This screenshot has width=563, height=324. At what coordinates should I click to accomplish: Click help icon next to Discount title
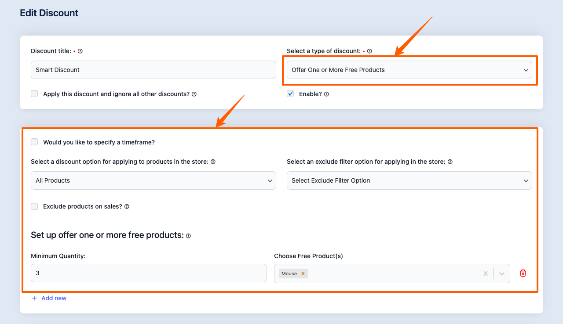click(80, 51)
